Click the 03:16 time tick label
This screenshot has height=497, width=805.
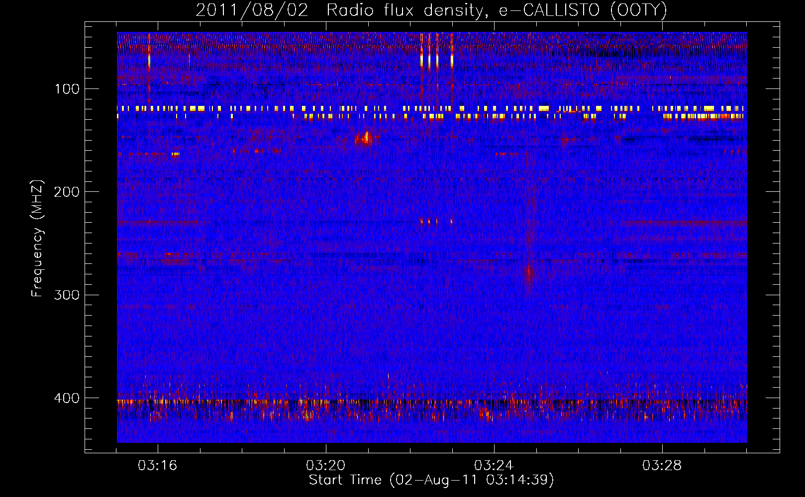tap(158, 466)
